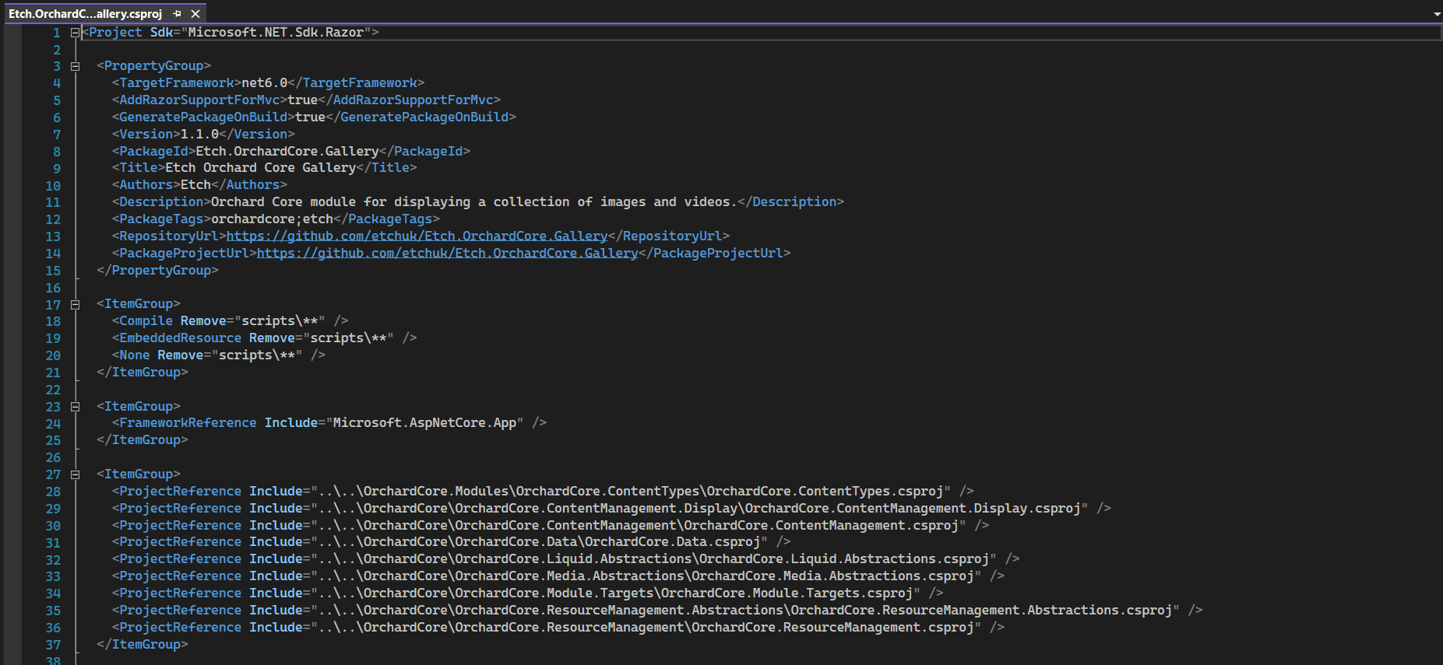Pin the Etch.OrchardC...allery.csproj tab
The height and width of the screenshot is (665, 1443).
(x=178, y=14)
